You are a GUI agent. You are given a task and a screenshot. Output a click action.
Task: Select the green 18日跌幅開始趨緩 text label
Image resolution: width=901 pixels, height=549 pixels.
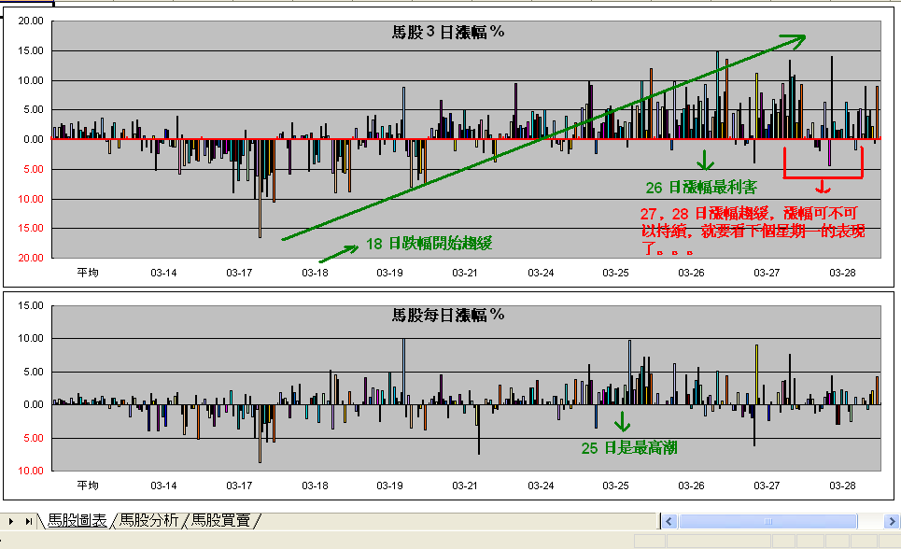429,245
